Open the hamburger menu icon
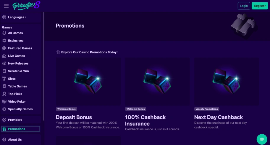 click(6, 6)
